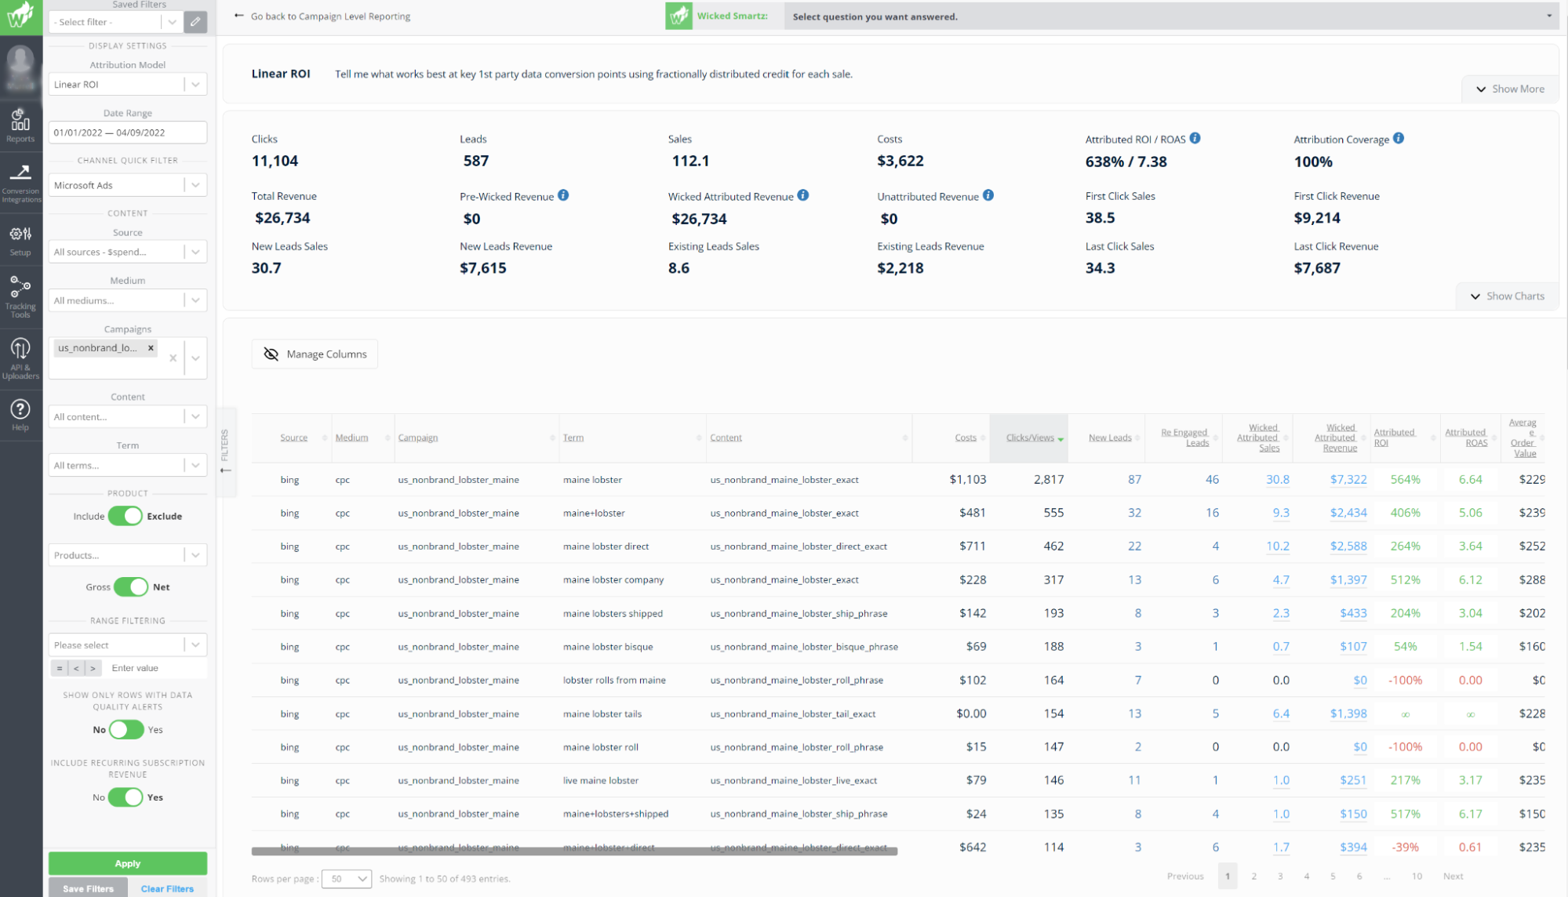Viewport: 1568px width, 897px height.
Task: Go to page 2 of results
Action: (x=1253, y=877)
